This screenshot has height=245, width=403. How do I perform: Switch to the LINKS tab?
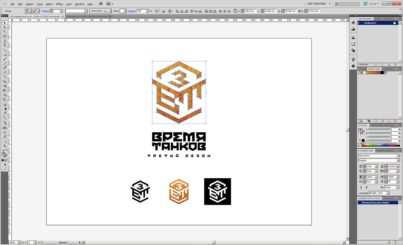coord(378,19)
